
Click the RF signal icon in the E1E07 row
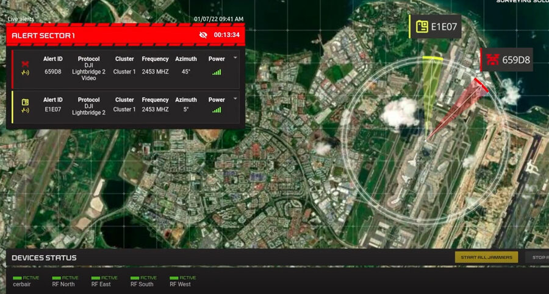(x=25, y=110)
